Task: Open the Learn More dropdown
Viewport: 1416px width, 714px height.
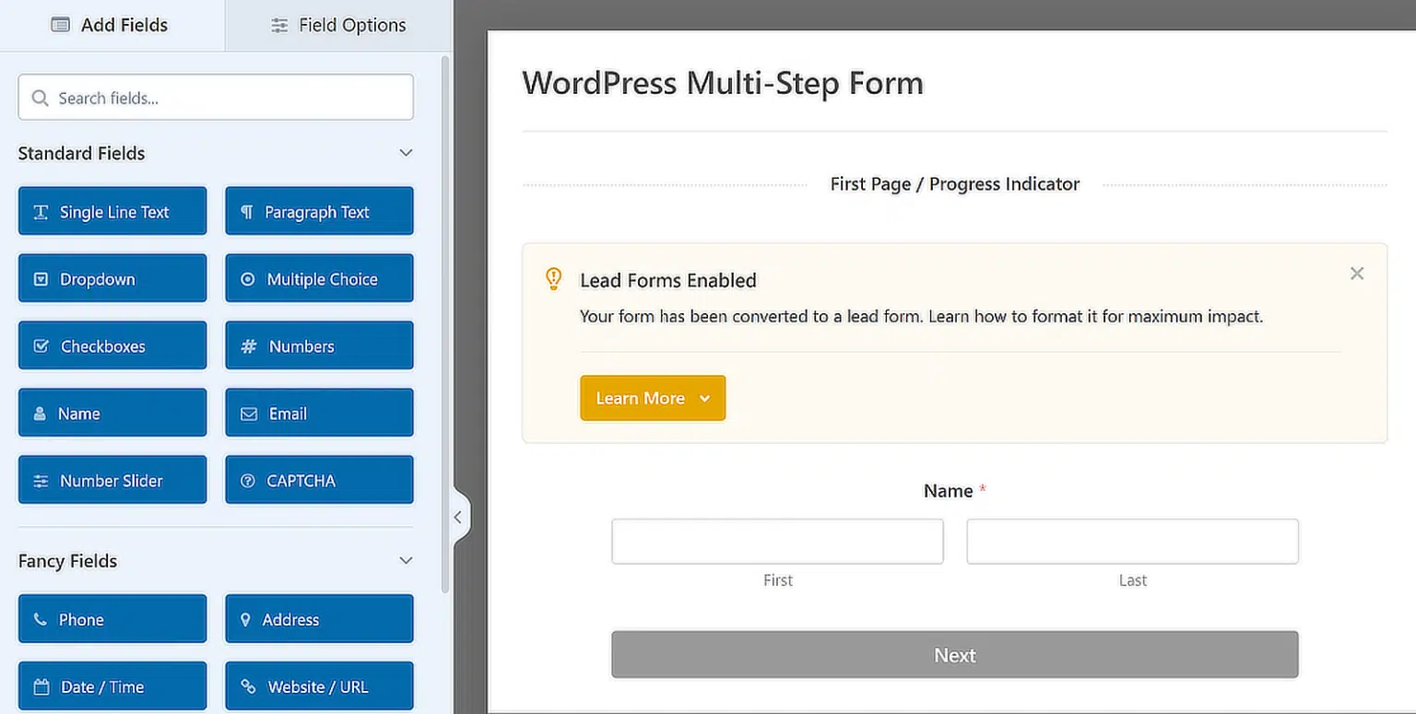Action: point(652,398)
